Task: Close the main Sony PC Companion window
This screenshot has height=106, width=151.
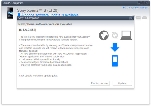Action: point(146,3)
